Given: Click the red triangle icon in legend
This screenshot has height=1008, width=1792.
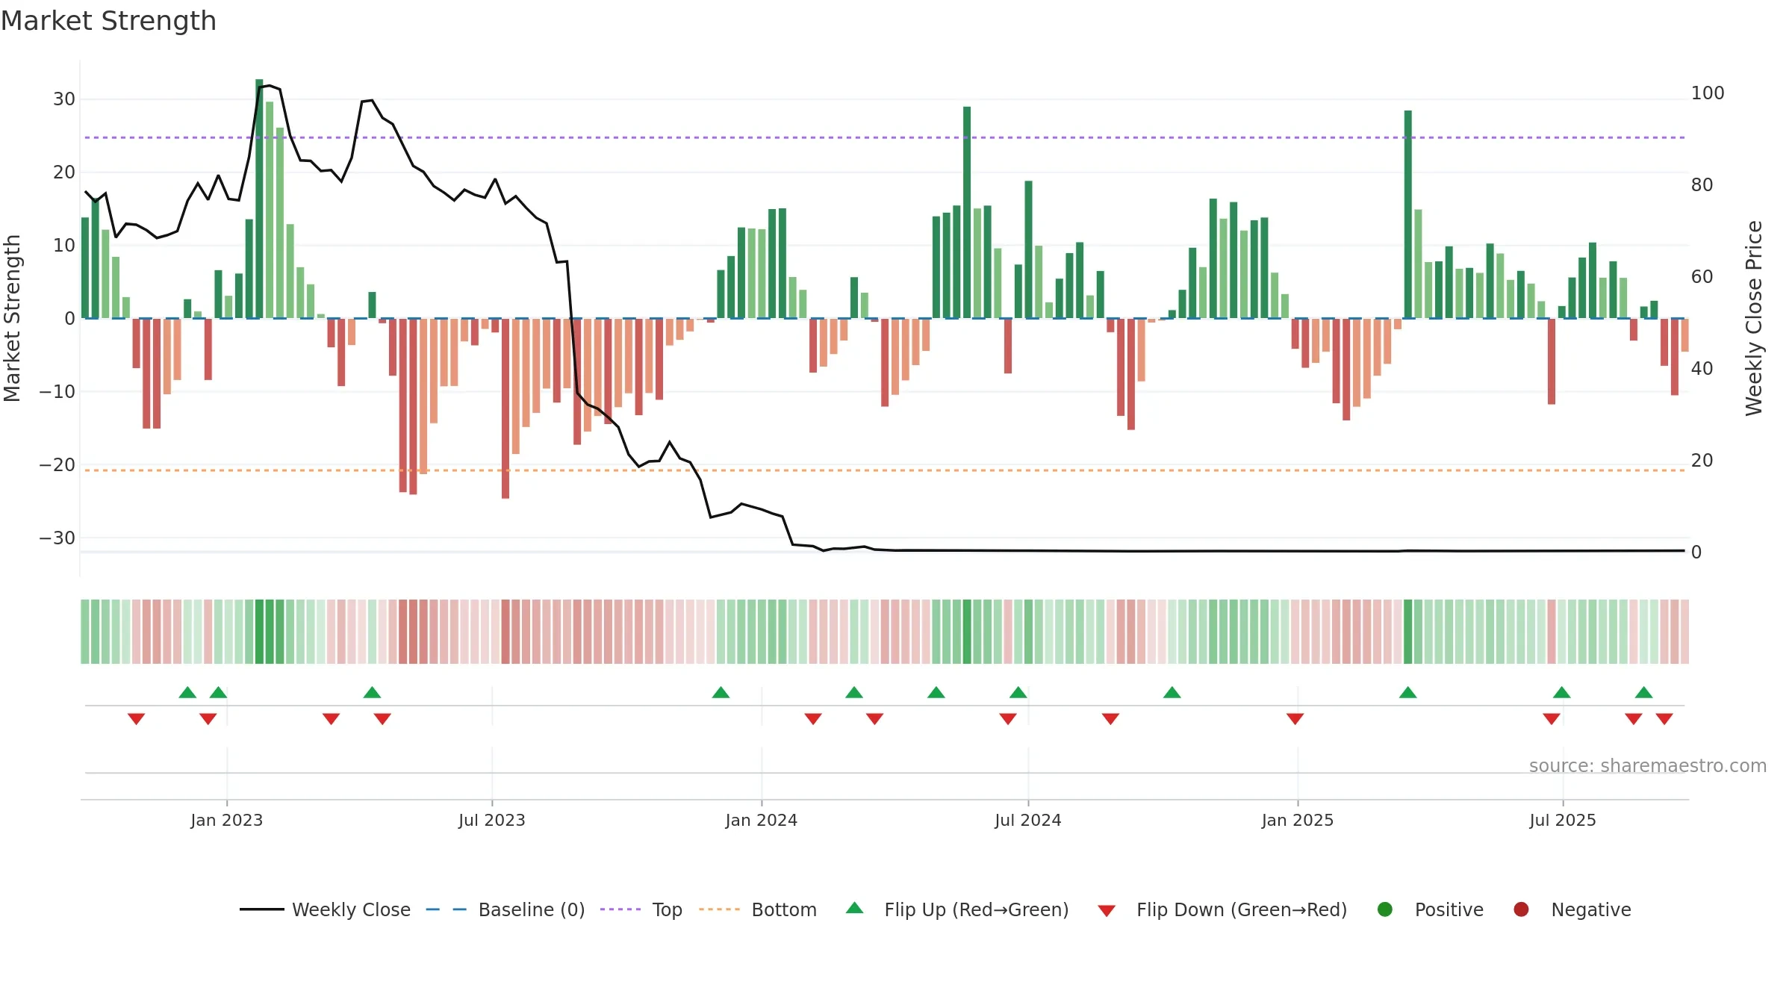Looking at the screenshot, I should pyautogui.click(x=1107, y=911).
